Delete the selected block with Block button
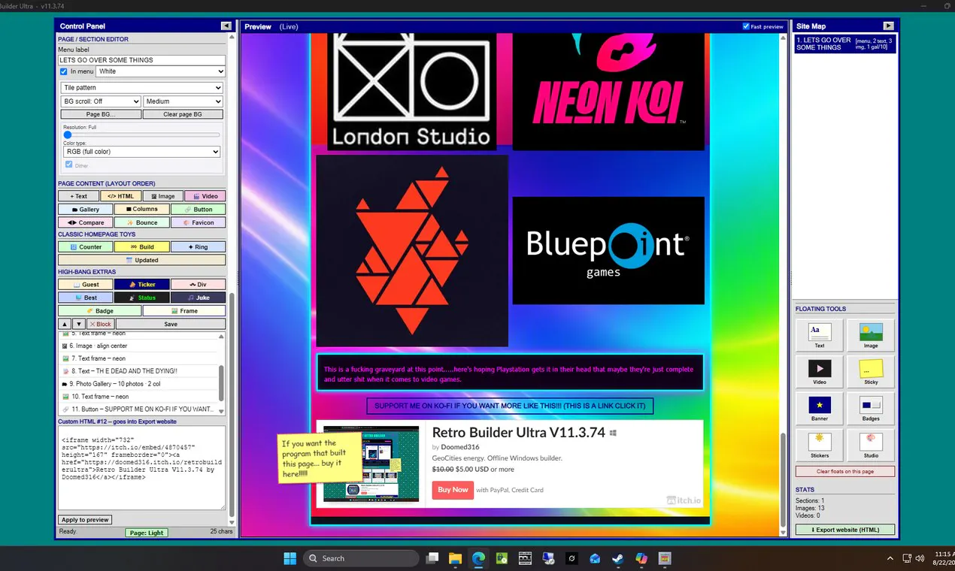The image size is (955, 571). click(x=100, y=324)
